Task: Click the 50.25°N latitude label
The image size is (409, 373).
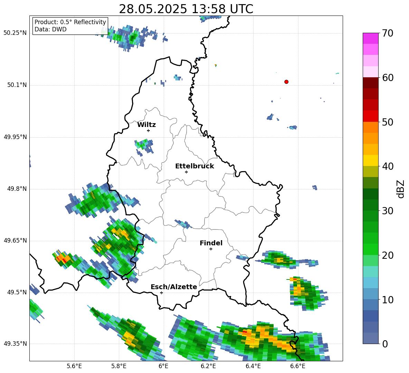Action: [x=15, y=33]
